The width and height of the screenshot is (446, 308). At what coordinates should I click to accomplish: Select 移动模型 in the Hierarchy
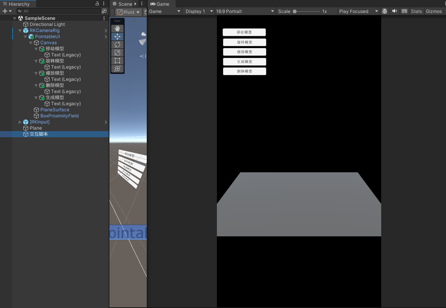pos(55,49)
